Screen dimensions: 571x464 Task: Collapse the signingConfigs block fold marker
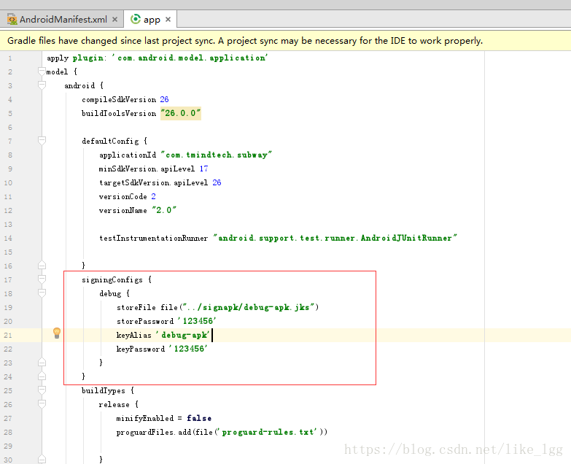click(x=42, y=279)
